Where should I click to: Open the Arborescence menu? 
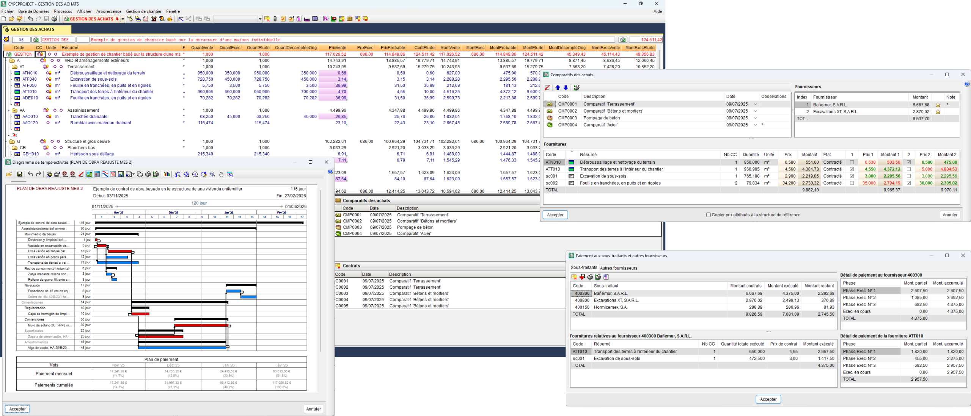tap(108, 11)
